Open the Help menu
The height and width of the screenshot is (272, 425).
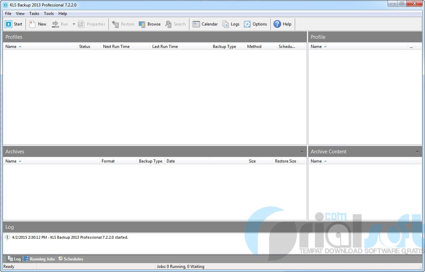click(x=63, y=14)
